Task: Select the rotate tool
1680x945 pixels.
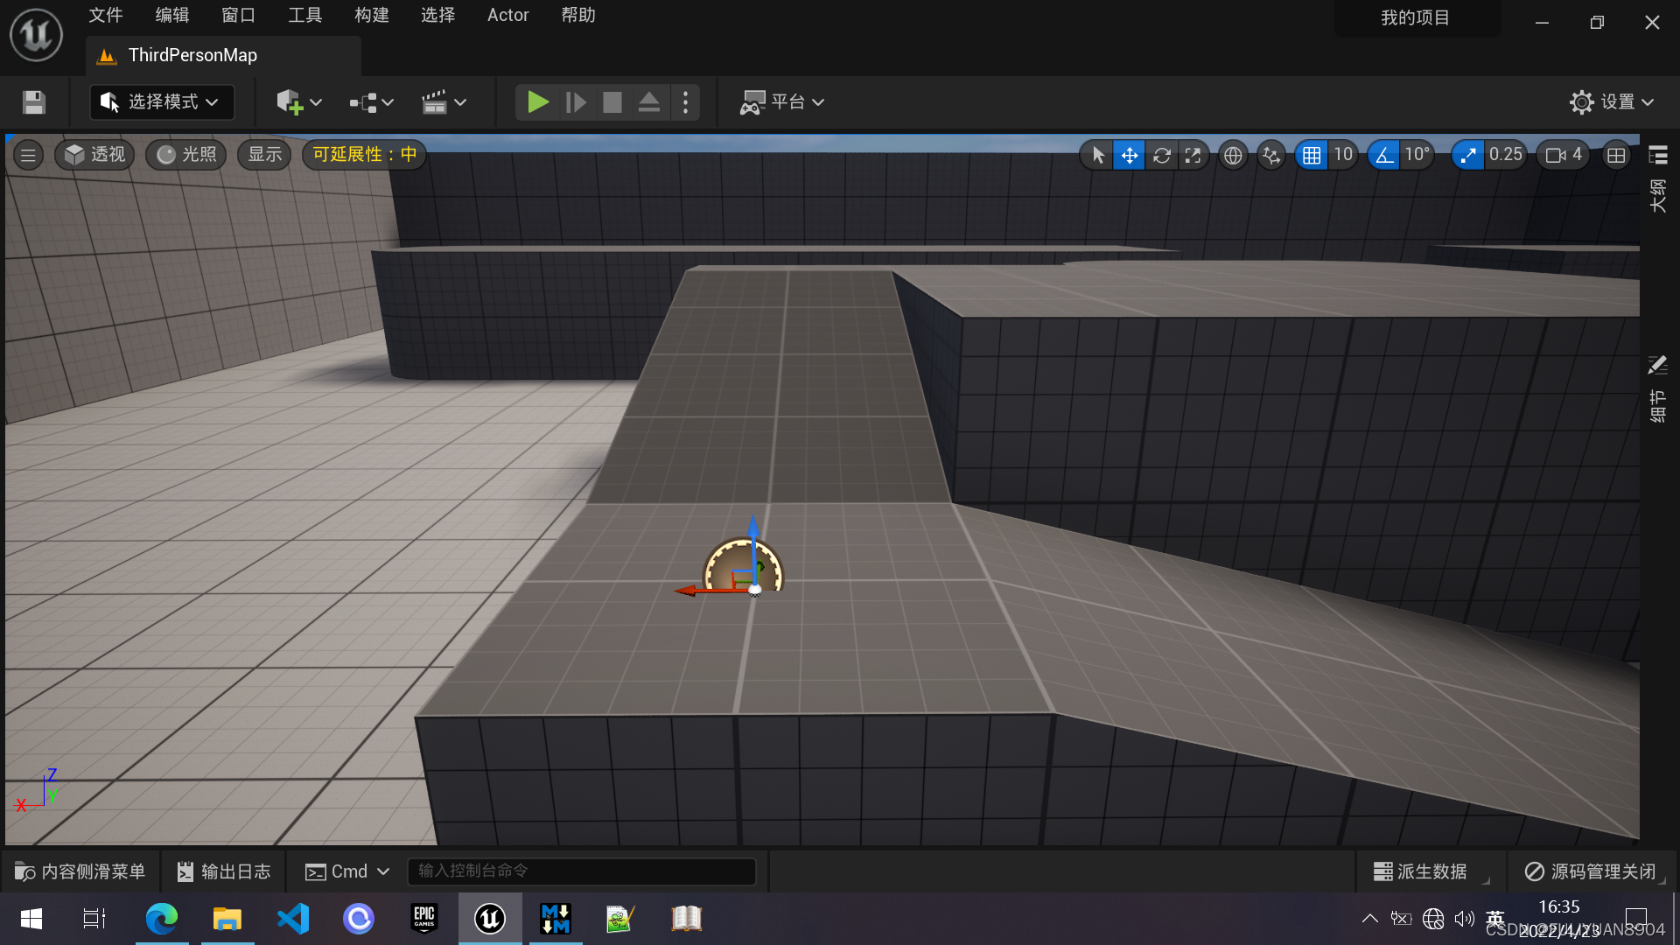Action: point(1161,156)
